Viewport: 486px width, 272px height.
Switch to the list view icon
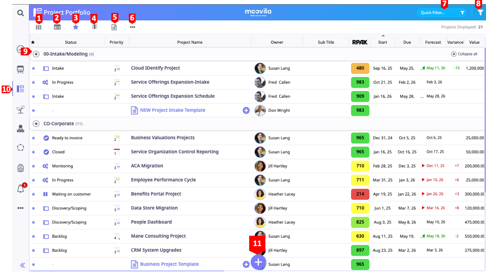tap(57, 27)
